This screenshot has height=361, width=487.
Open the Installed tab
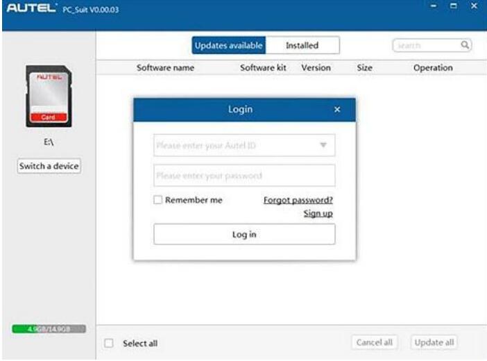point(302,45)
